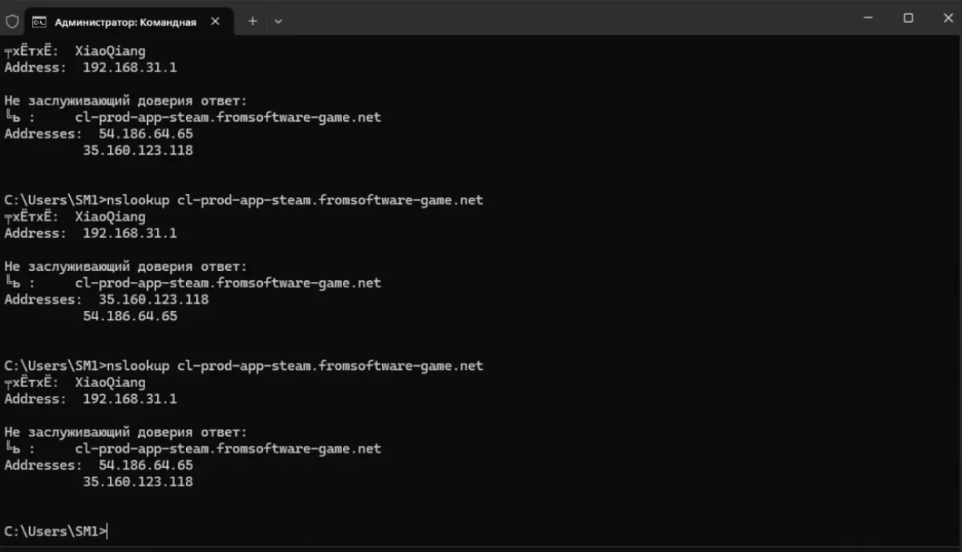The width and height of the screenshot is (962, 552).
Task: Click the administrator shield icon
Action: (x=13, y=21)
